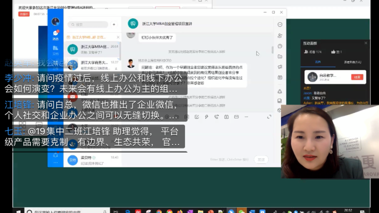Open the group files folder icon
379x213 pixels.
coord(280,56)
